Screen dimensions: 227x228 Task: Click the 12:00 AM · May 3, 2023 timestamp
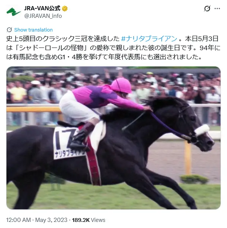coord(37,220)
